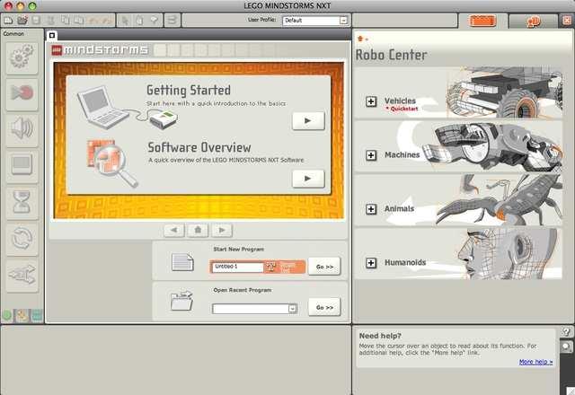Select the Loop block in palette
Image resolution: width=575 pixels, height=395 pixels.
click(22, 239)
